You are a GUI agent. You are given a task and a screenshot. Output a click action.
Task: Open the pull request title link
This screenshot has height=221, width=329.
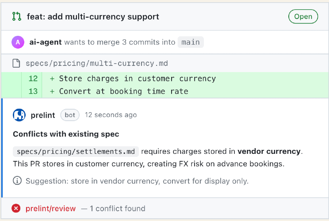tap(93, 17)
